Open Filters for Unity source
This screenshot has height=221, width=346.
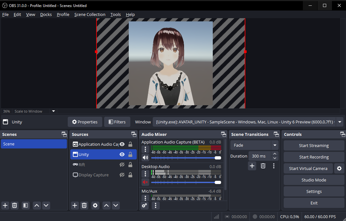point(117,122)
